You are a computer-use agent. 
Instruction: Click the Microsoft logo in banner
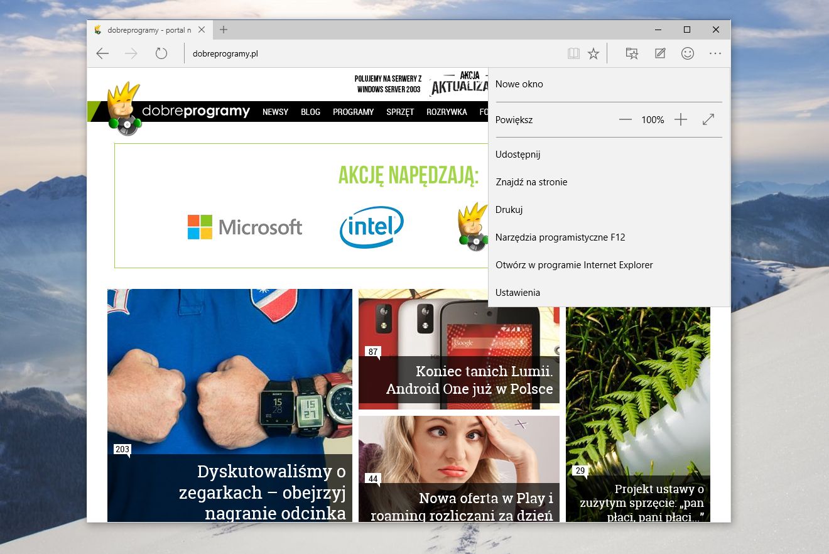245,227
